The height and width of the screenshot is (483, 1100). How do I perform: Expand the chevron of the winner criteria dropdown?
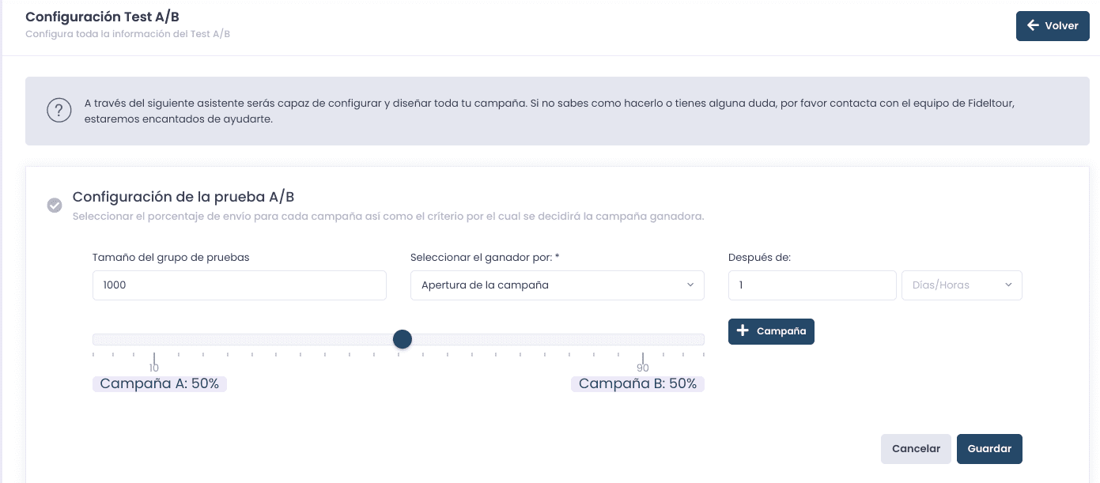click(690, 285)
